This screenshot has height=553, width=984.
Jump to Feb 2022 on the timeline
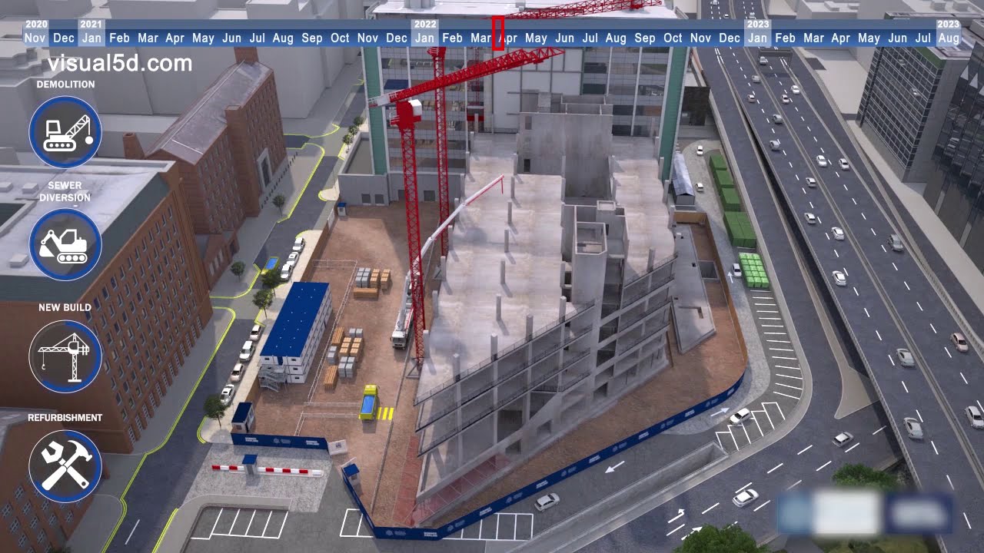[x=453, y=38]
